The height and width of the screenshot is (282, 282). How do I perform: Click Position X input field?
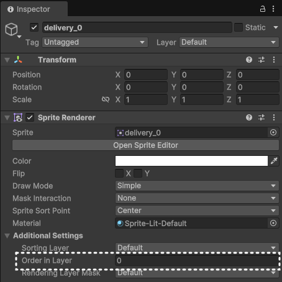coord(146,75)
